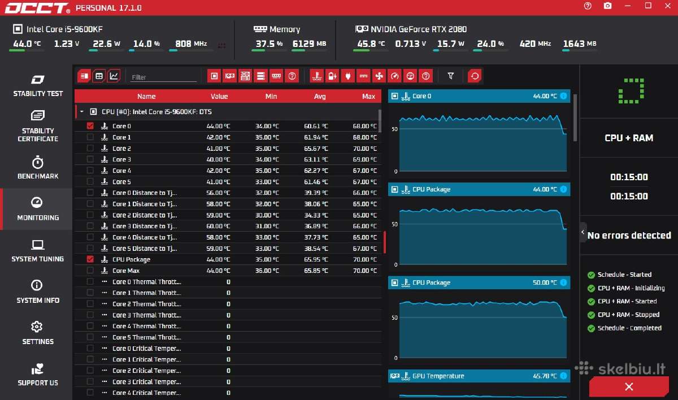Screen dimensions: 678x400
Task: Sort by the Min column header
Action: [271, 96]
